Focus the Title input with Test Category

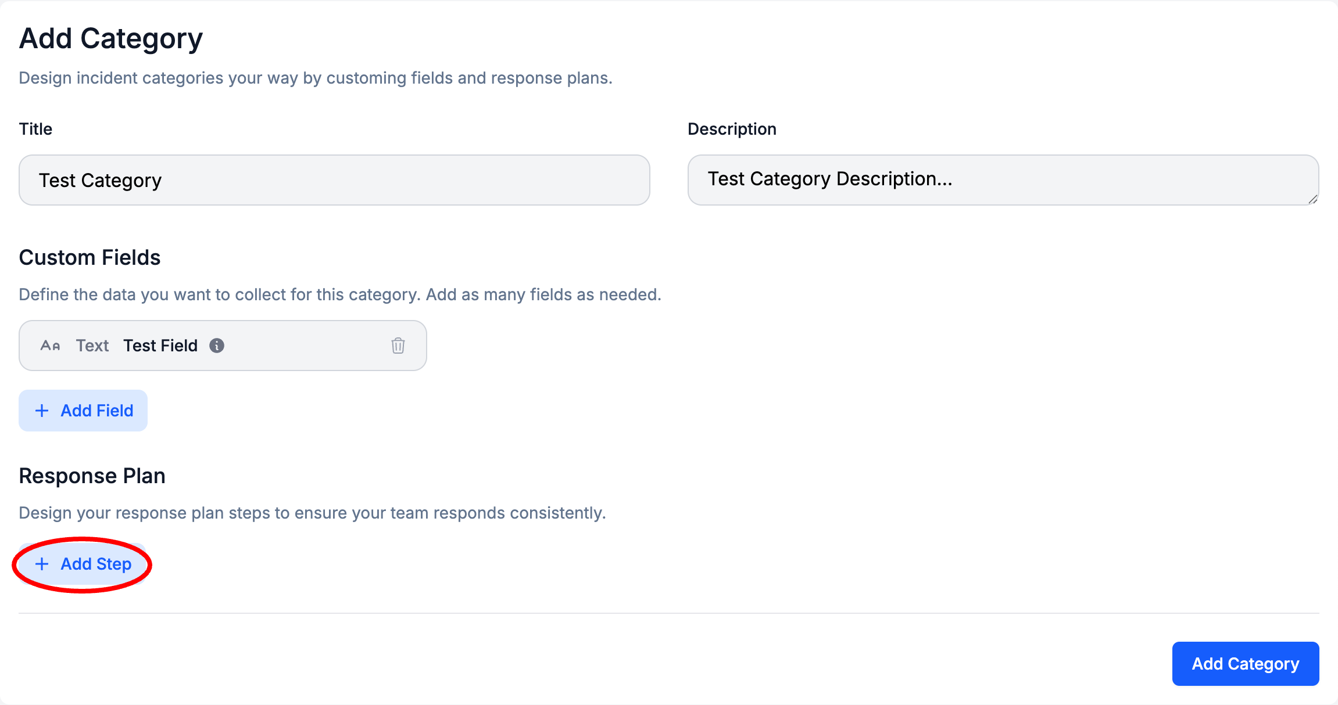334,180
